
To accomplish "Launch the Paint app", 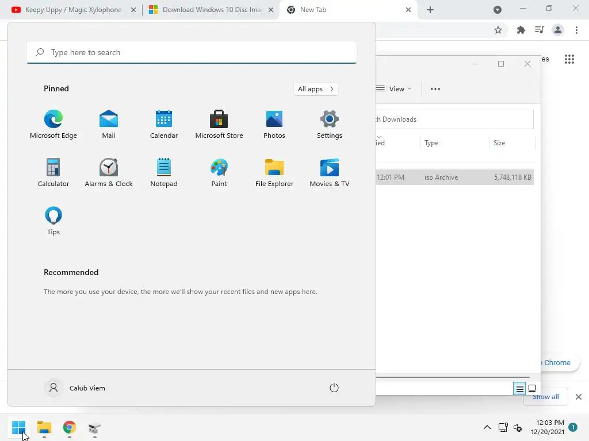I will pyautogui.click(x=219, y=172).
